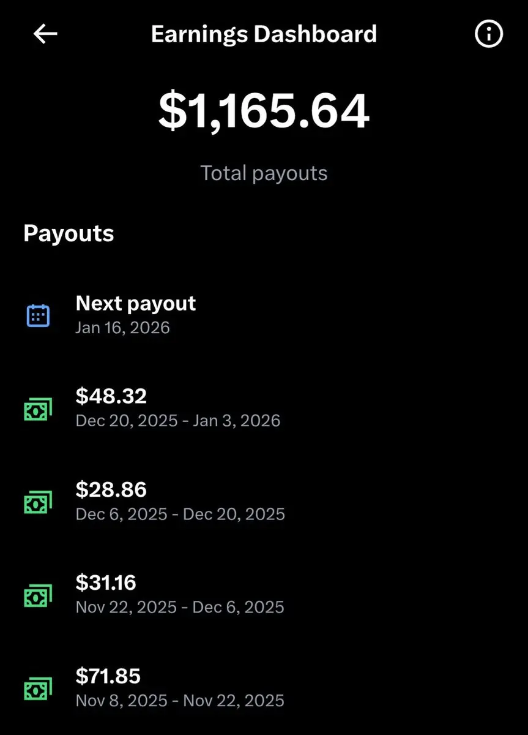Select the Payouts section heading

click(x=69, y=233)
